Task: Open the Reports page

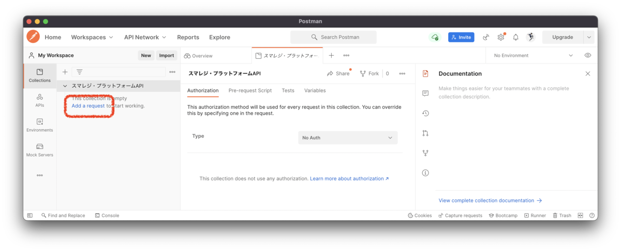Action: [x=188, y=37]
